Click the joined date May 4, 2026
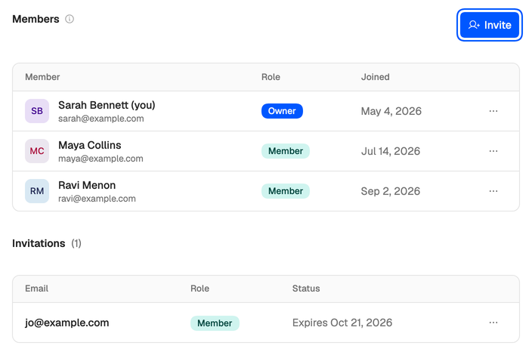Viewport: 532px width, 355px height. tap(391, 111)
